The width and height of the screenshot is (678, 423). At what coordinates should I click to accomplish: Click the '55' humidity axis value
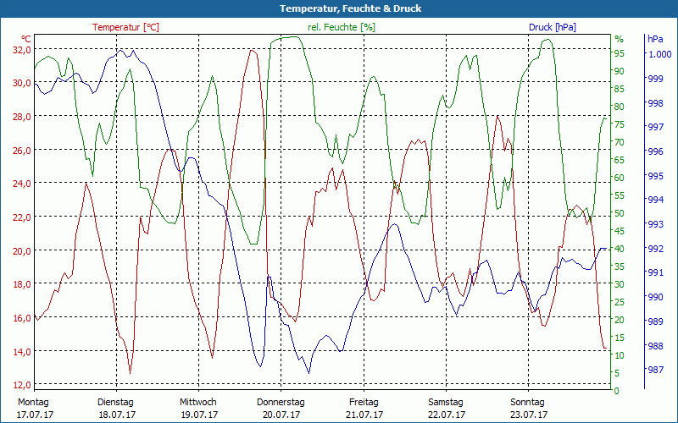(620, 195)
